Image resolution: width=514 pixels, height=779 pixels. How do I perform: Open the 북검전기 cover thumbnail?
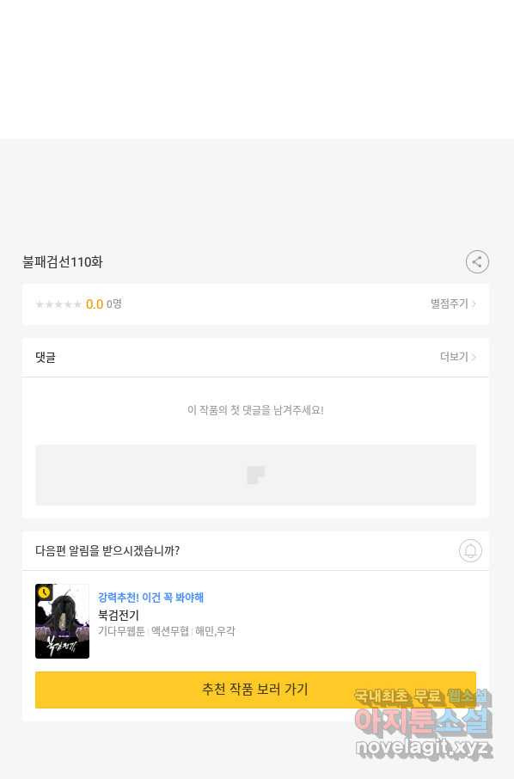[62, 621]
